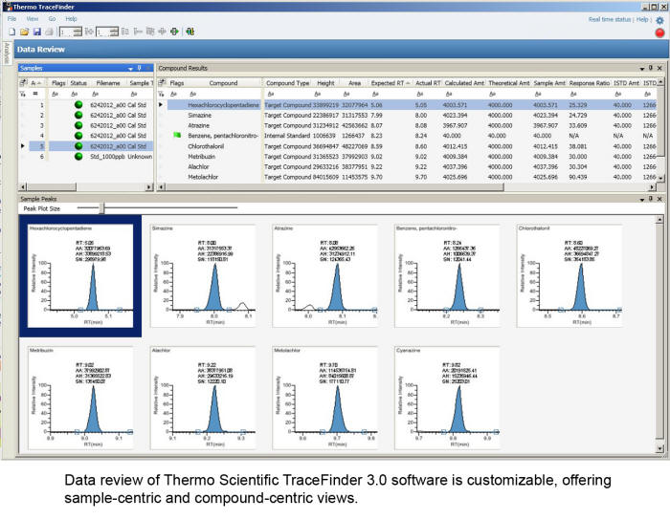Click filter operator icon under Compound column

pyautogui.click(x=192, y=94)
